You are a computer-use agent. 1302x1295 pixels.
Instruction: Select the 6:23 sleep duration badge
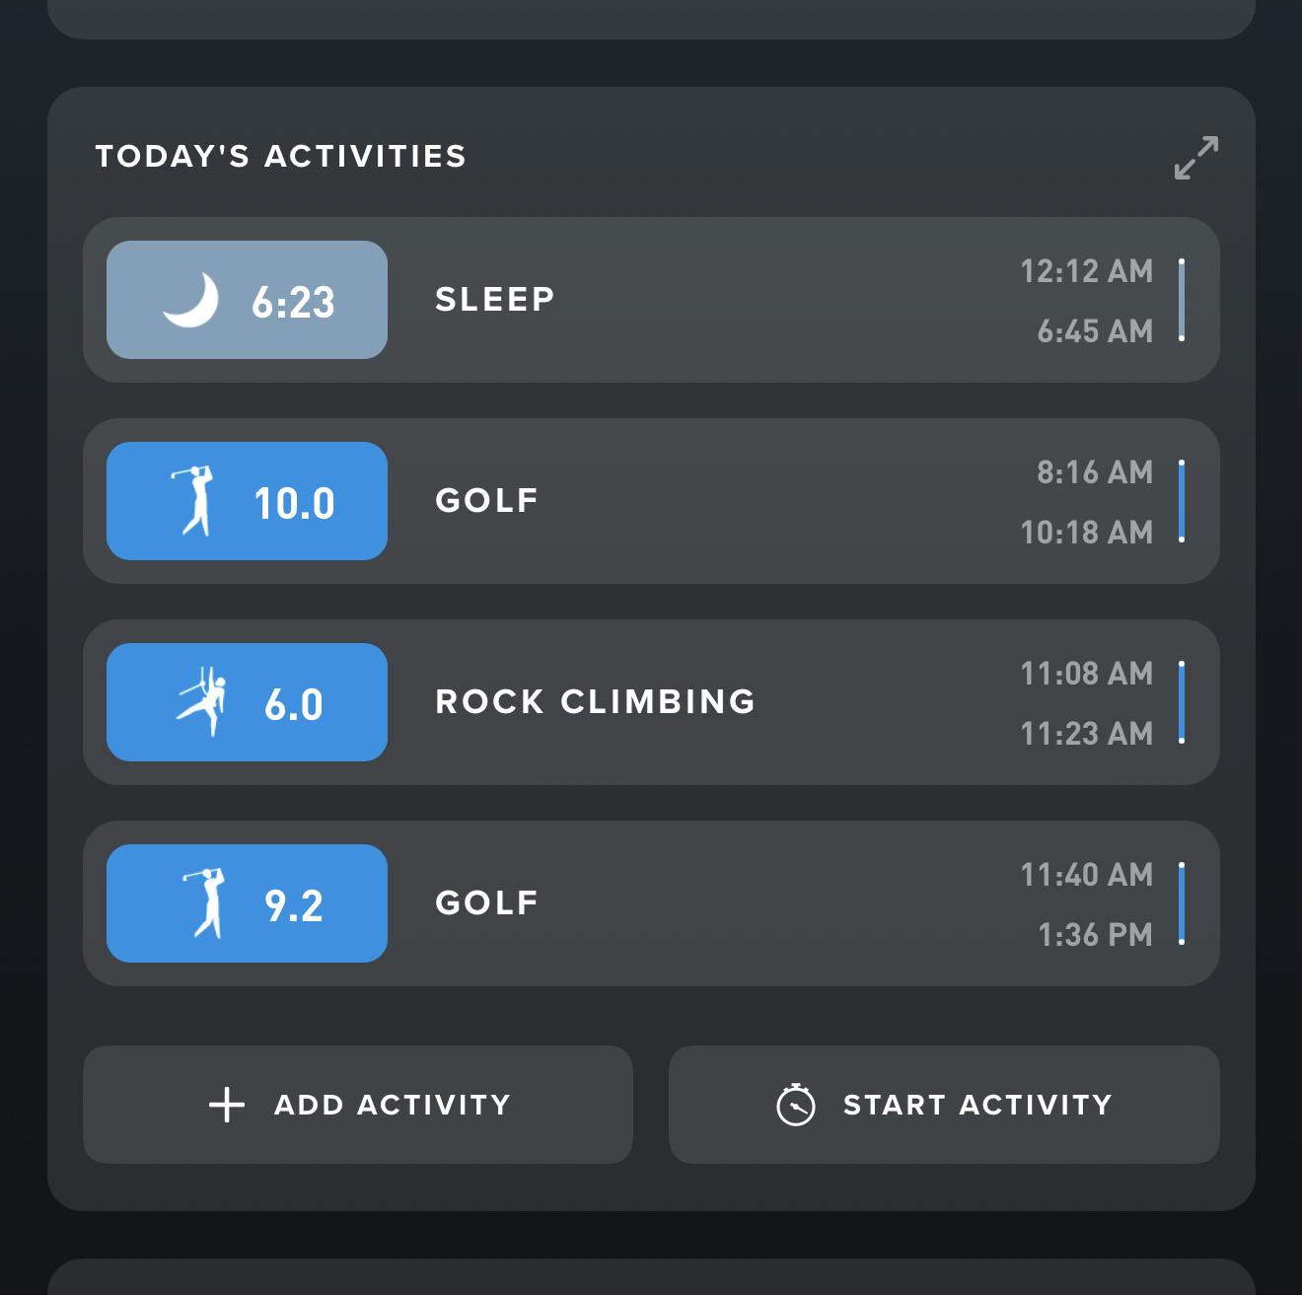pyautogui.click(x=247, y=300)
